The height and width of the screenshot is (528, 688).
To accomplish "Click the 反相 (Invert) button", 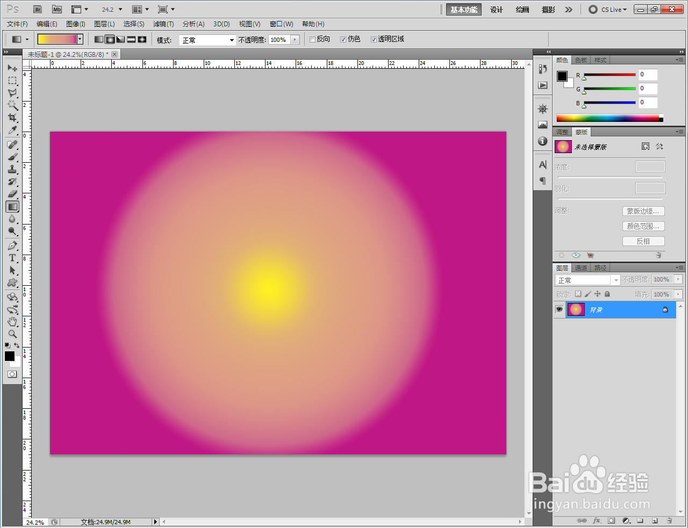I will point(643,241).
